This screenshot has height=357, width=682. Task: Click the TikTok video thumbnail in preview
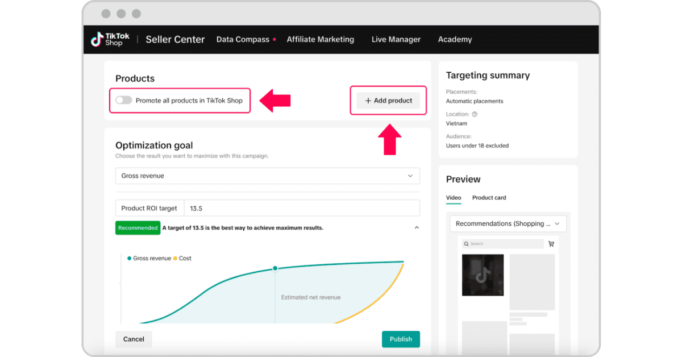[x=483, y=275]
